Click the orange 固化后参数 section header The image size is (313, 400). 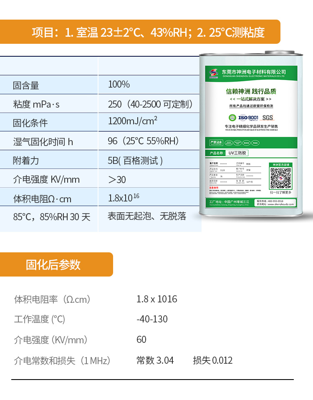pos(56,264)
